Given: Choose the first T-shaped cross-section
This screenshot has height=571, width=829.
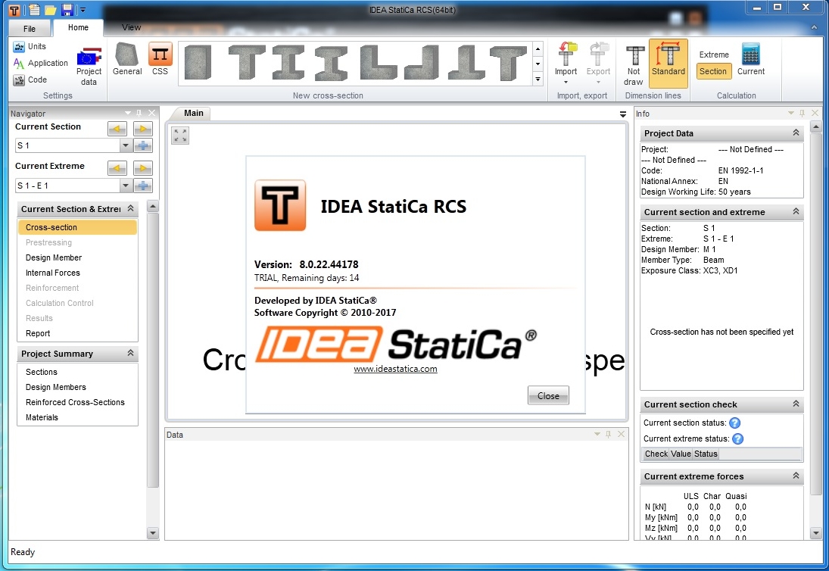Looking at the screenshot, I should (246, 62).
